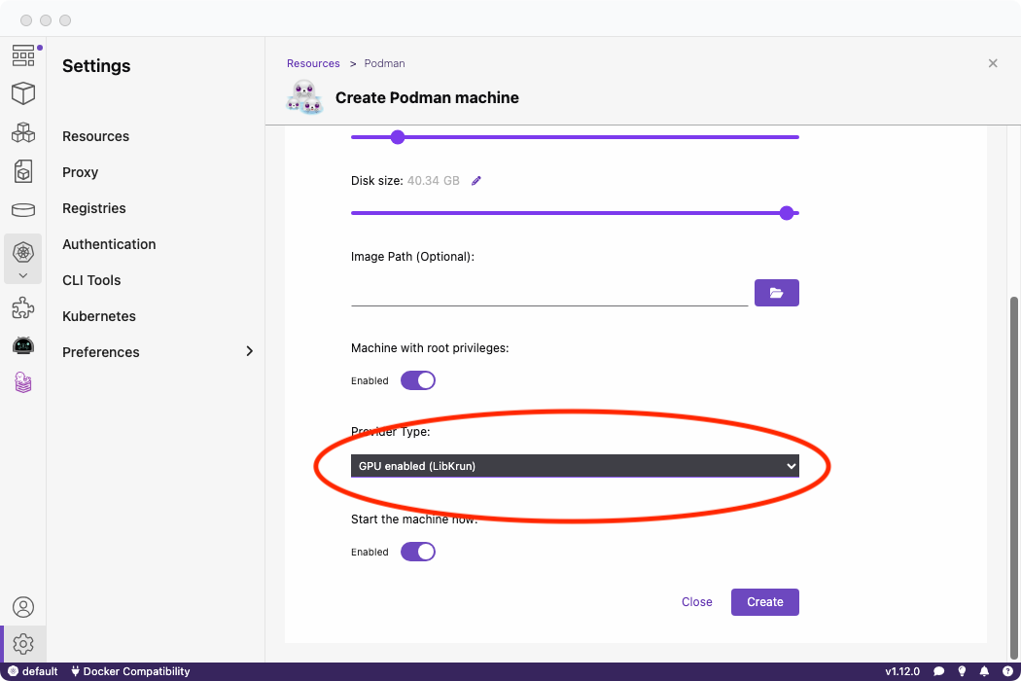This screenshot has height=681, width=1021.
Task: Open Extensions puzzle piece icon
Action: (22, 307)
